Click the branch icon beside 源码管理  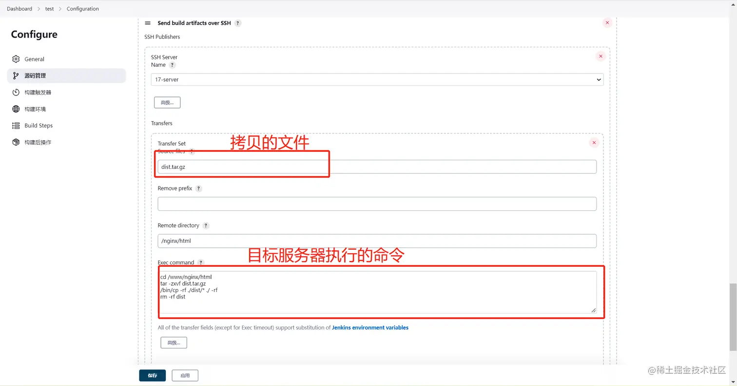point(16,75)
